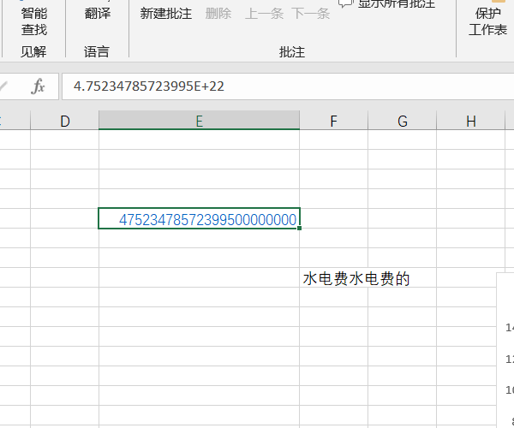514x428 pixels.
Task: Select column E header
Action: coord(199,122)
